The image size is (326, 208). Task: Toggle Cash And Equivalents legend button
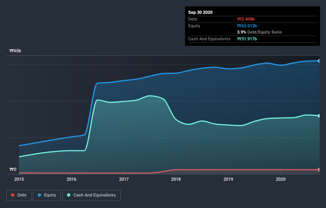pyautogui.click(x=91, y=195)
